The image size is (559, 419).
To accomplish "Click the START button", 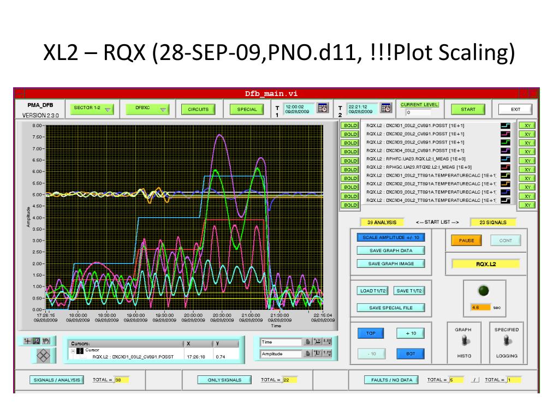I will tap(468, 109).
